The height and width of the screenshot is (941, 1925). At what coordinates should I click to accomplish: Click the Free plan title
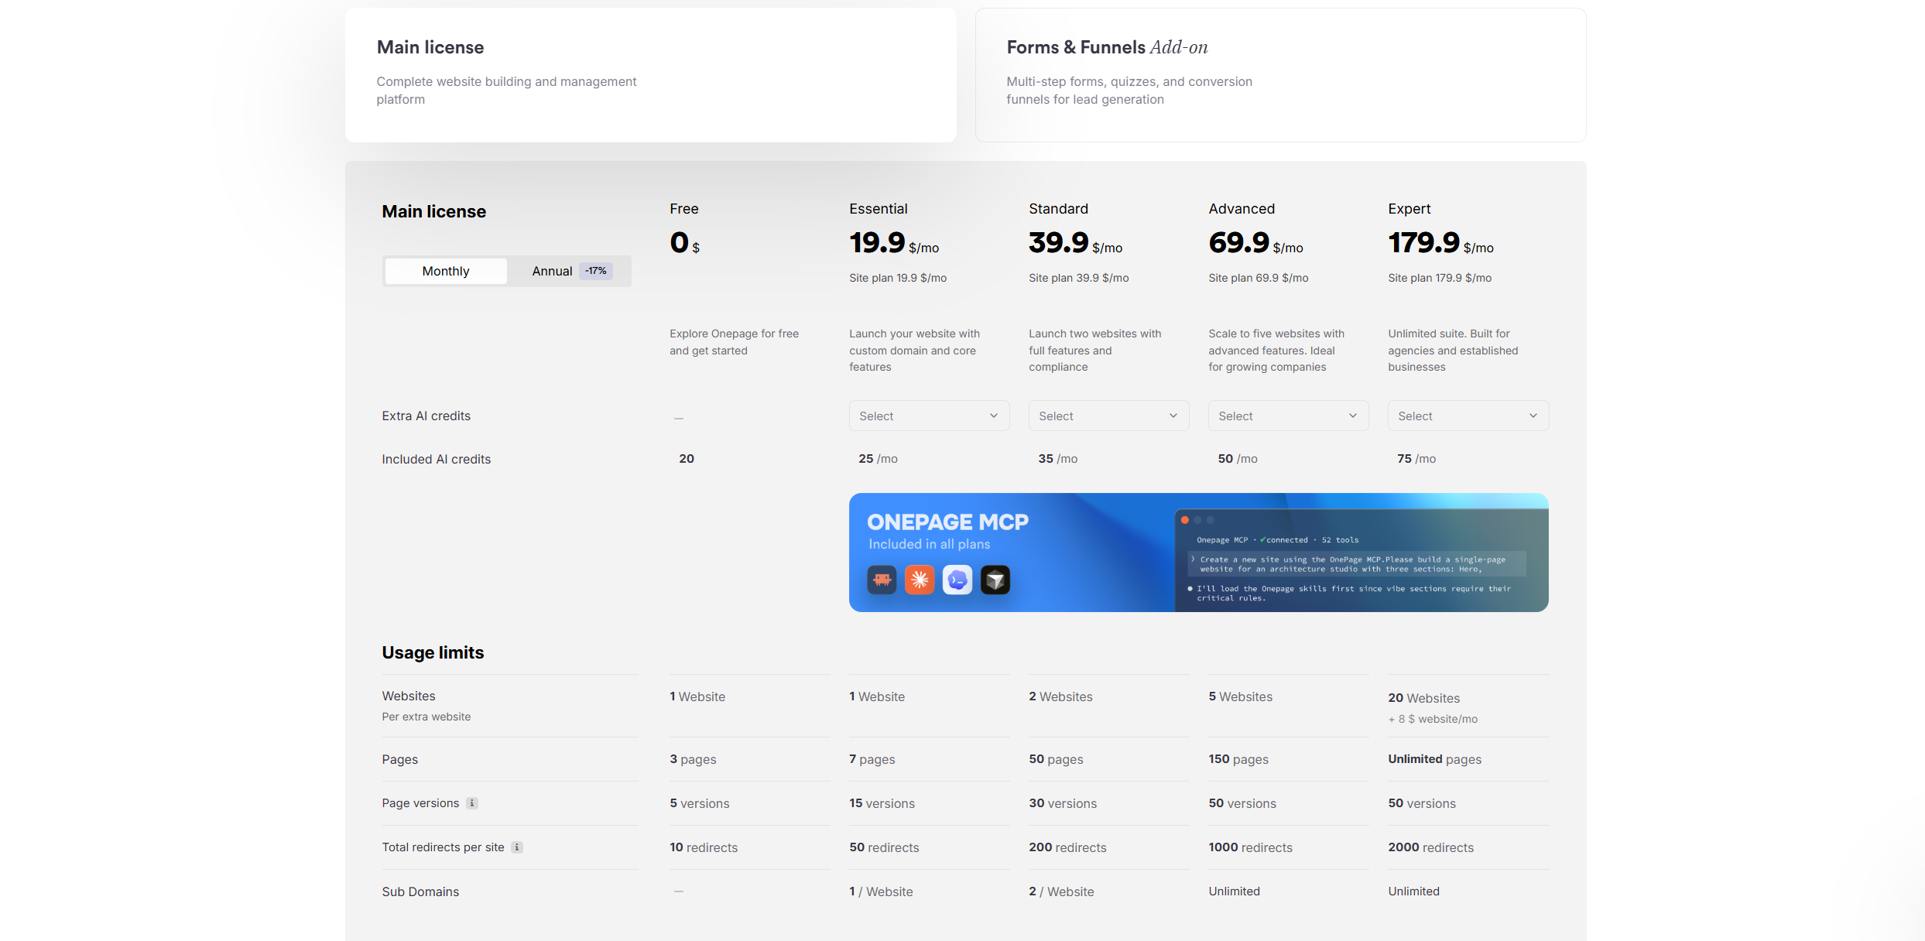point(684,209)
